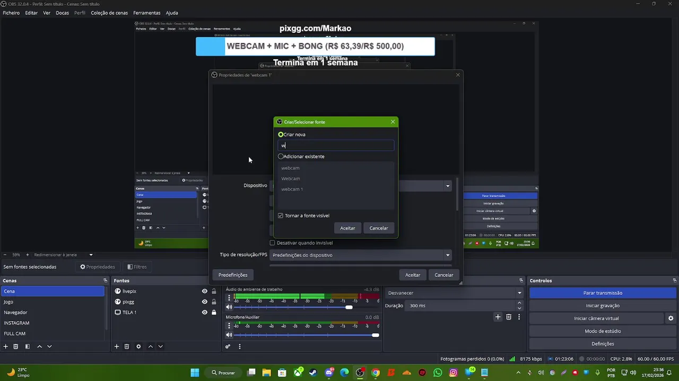The image size is (679, 381).
Task: Open the Desvanecer transition dropdown
Action: [454, 293]
